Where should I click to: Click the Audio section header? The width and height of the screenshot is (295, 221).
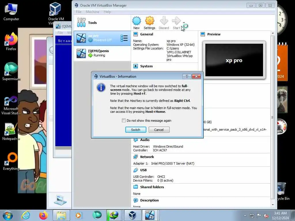pos(145,140)
